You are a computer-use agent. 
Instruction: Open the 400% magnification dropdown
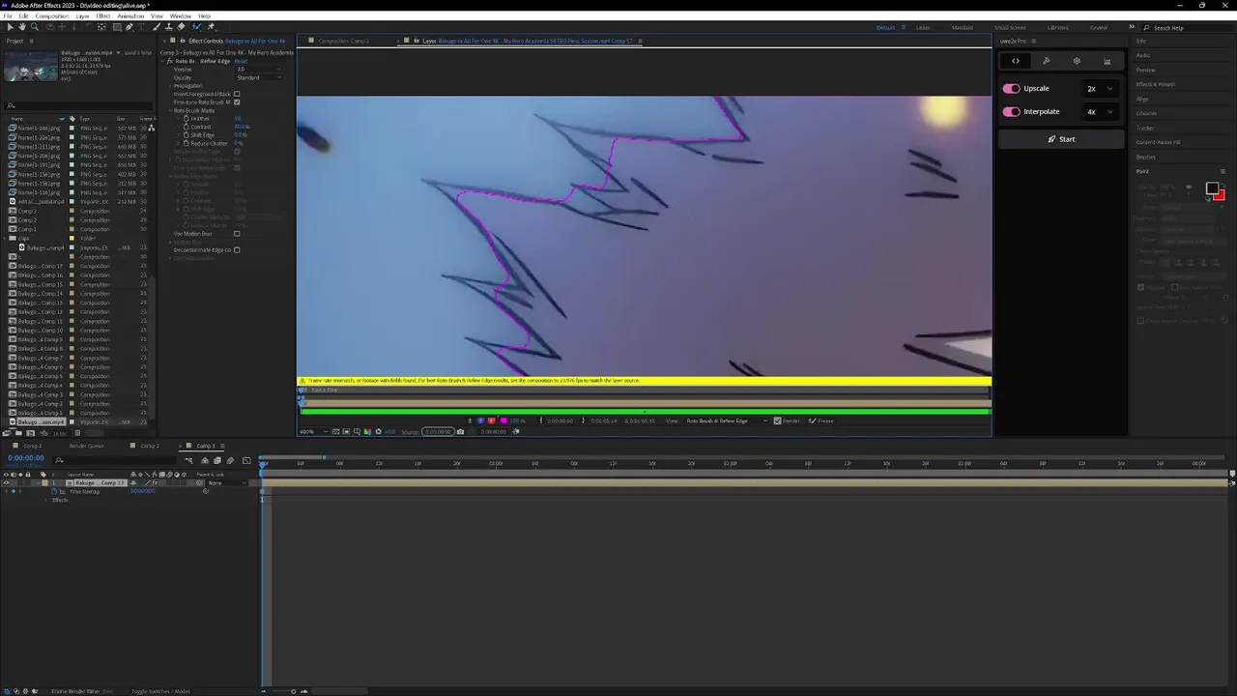pyautogui.click(x=314, y=431)
